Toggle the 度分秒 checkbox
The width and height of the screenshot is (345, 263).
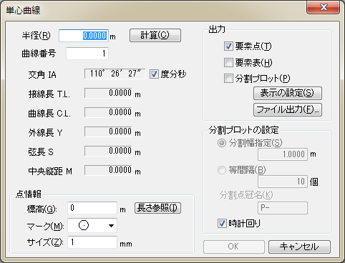pyautogui.click(x=154, y=74)
